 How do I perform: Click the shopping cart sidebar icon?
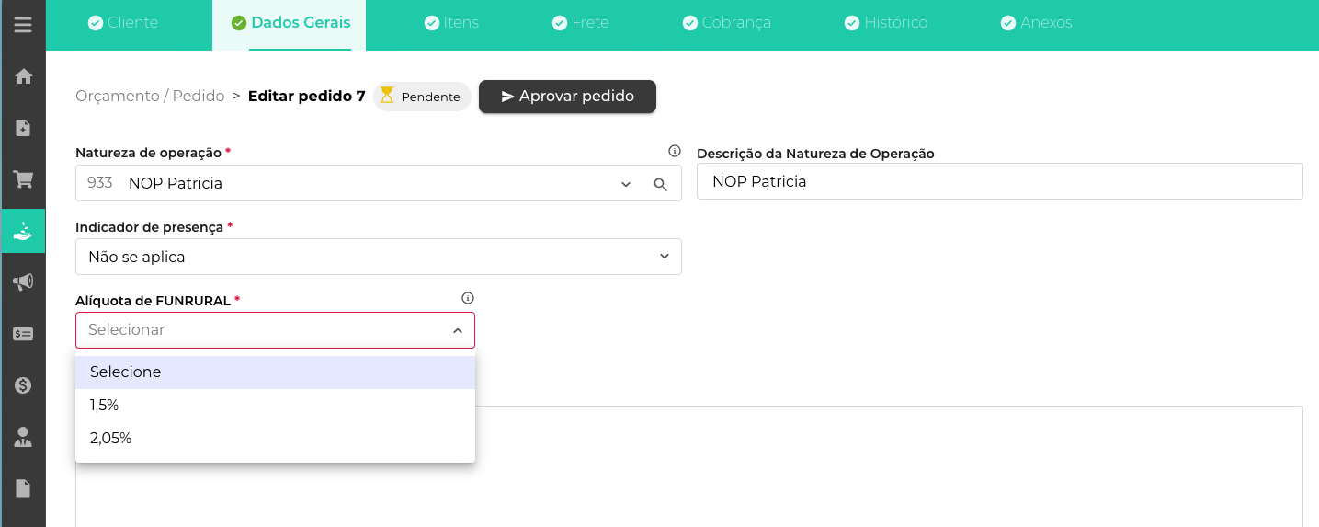pos(23,179)
